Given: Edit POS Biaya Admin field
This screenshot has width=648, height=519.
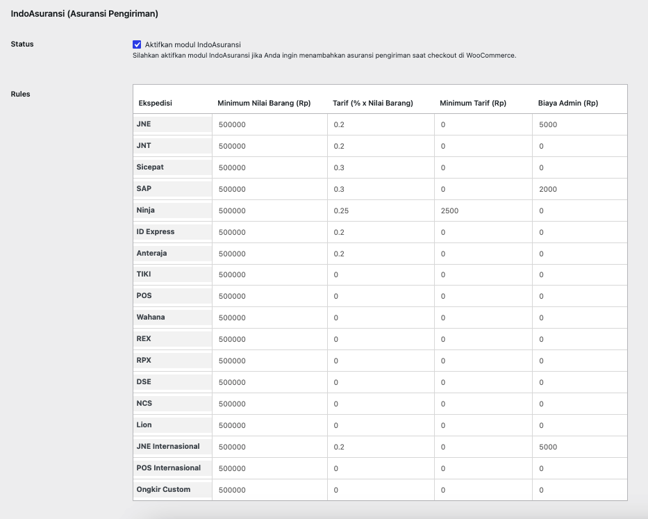Looking at the screenshot, I should [x=580, y=296].
